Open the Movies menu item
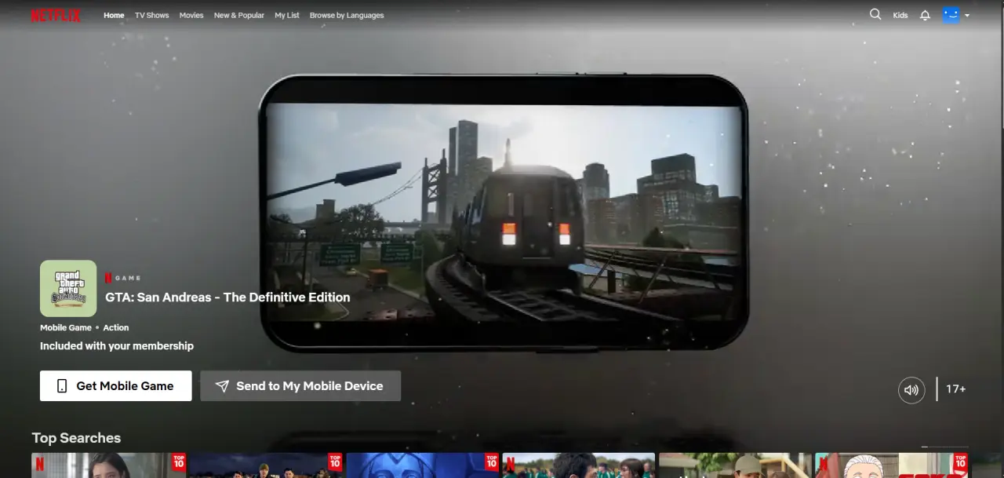This screenshot has width=1004, height=478. [191, 15]
